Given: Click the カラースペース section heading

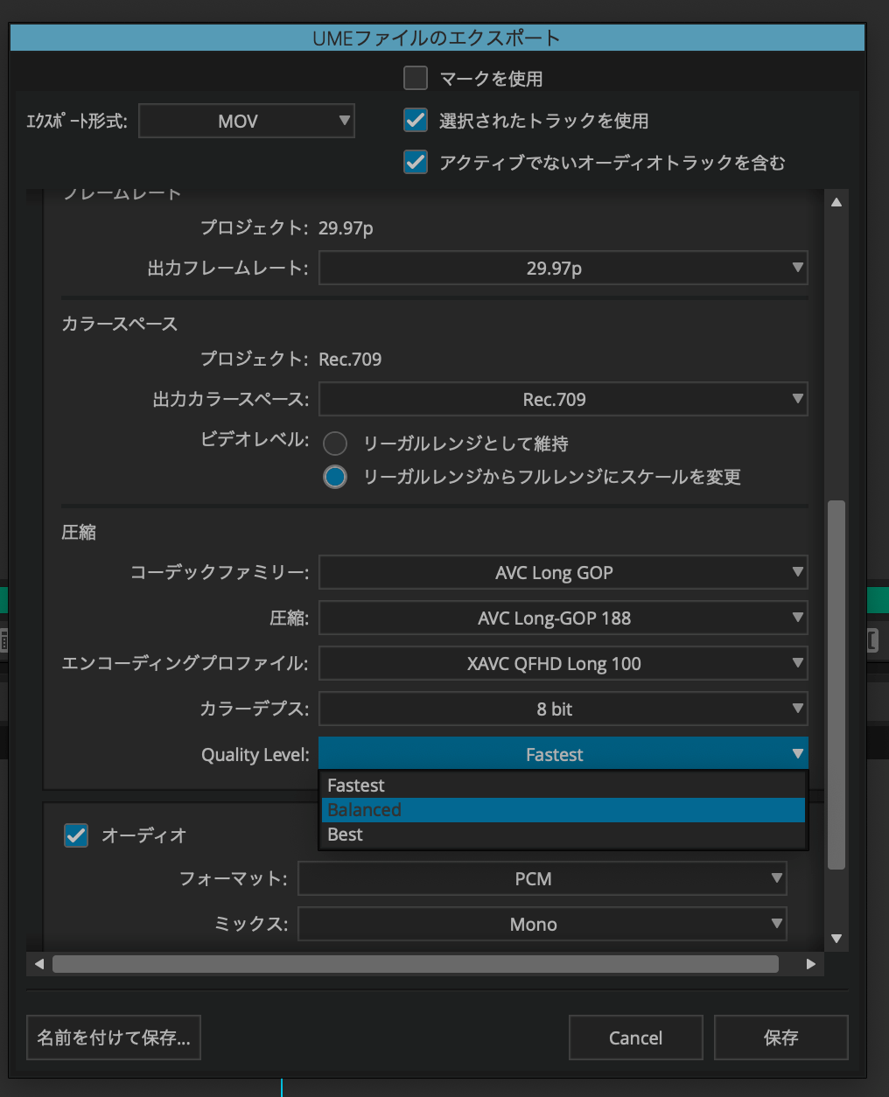Looking at the screenshot, I should [120, 324].
